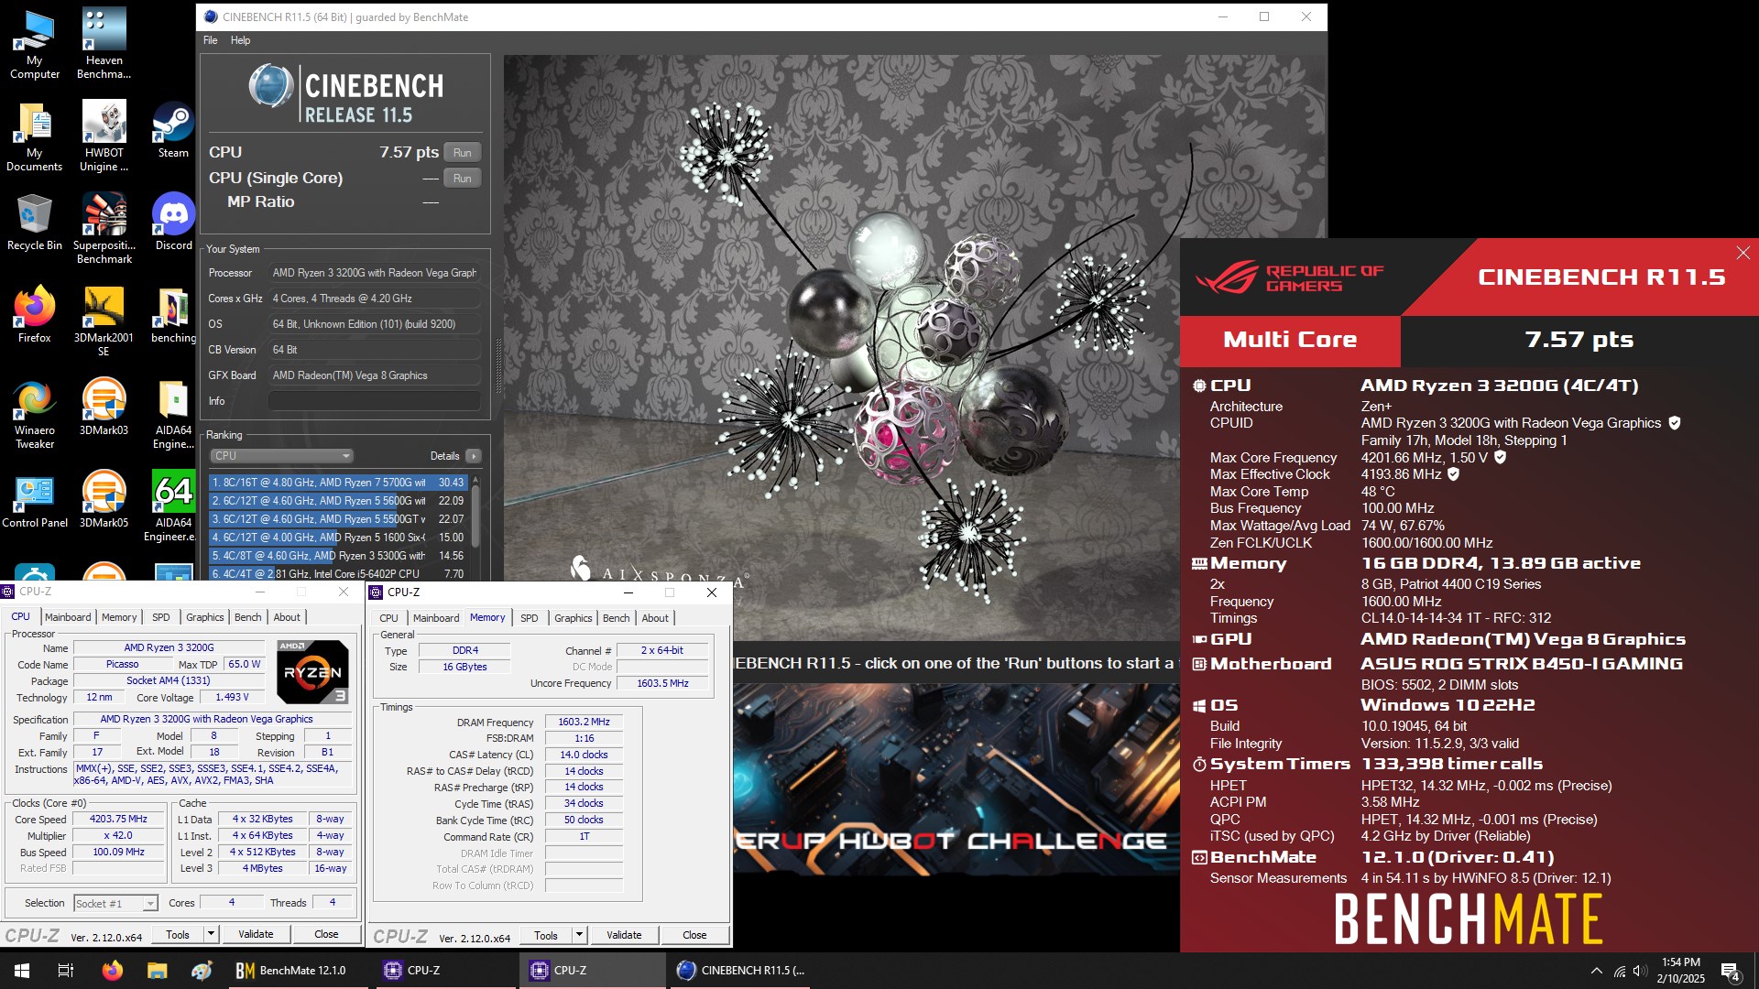Image resolution: width=1759 pixels, height=989 pixels.
Task: Open Bench tab in left CPU-Z
Action: [x=247, y=617]
